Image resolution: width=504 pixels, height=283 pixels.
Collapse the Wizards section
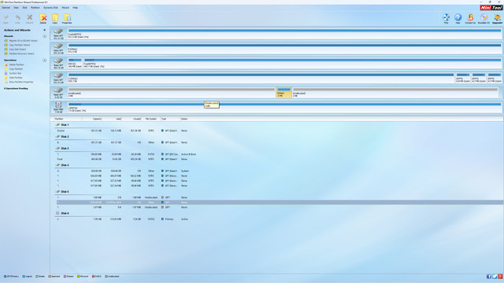point(44,36)
